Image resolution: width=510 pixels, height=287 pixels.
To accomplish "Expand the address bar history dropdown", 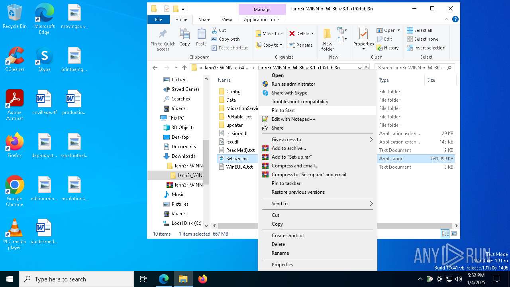I will tap(360, 68).
